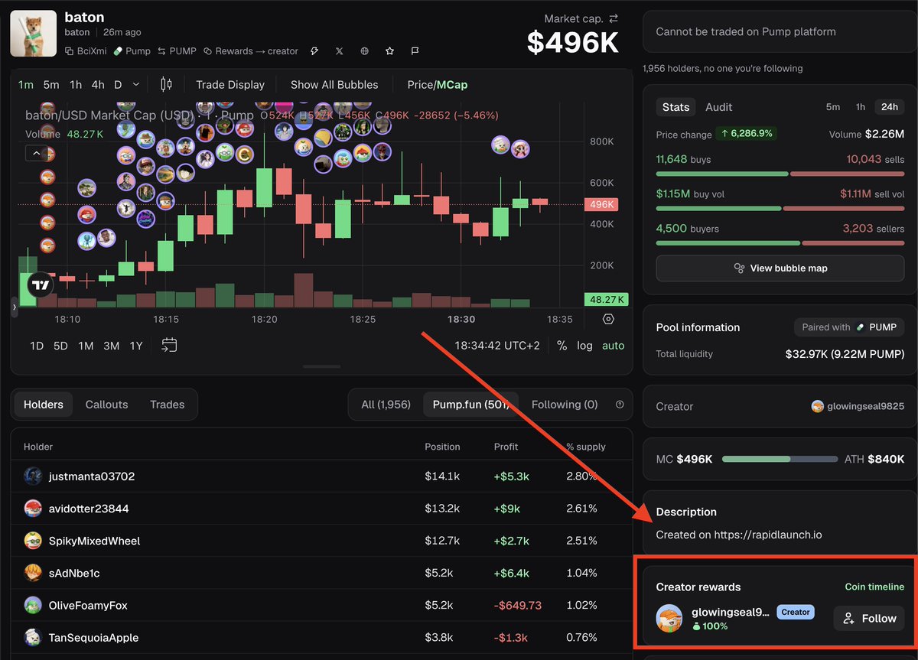Open the Pump pill link
Viewport: 918px width, 660px height.
[132, 51]
